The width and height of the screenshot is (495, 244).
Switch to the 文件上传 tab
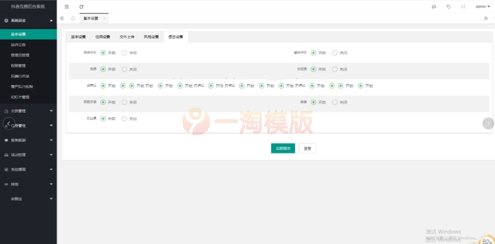(127, 37)
